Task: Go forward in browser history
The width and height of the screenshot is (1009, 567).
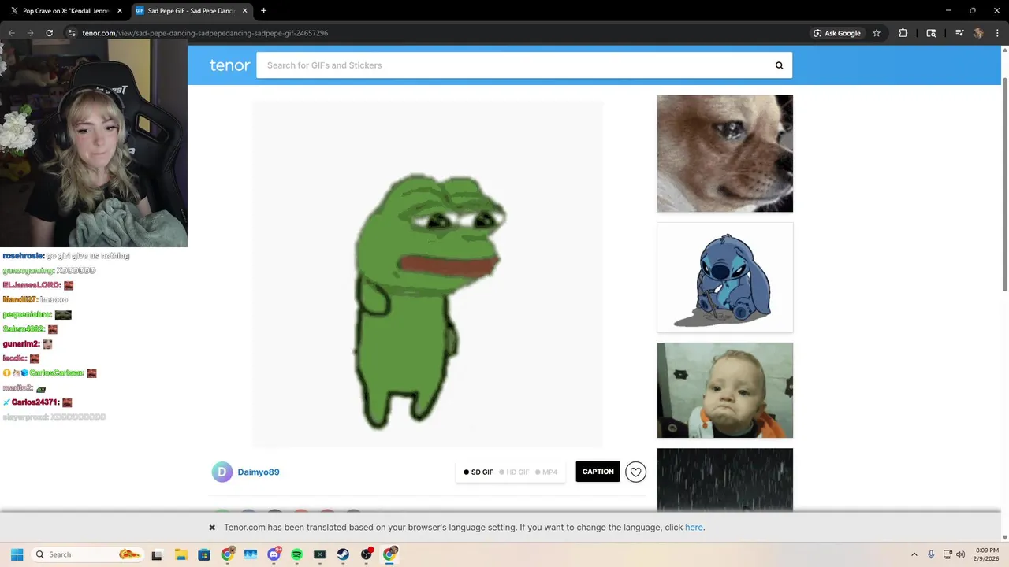Action: (30, 33)
